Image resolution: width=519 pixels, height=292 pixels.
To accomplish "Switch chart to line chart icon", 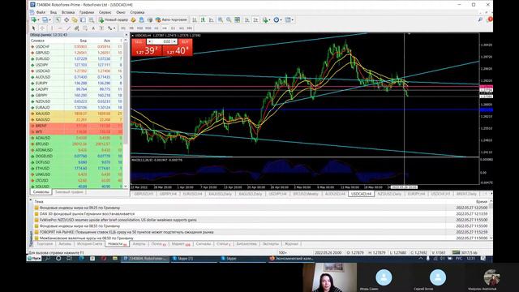I will pos(211,19).
